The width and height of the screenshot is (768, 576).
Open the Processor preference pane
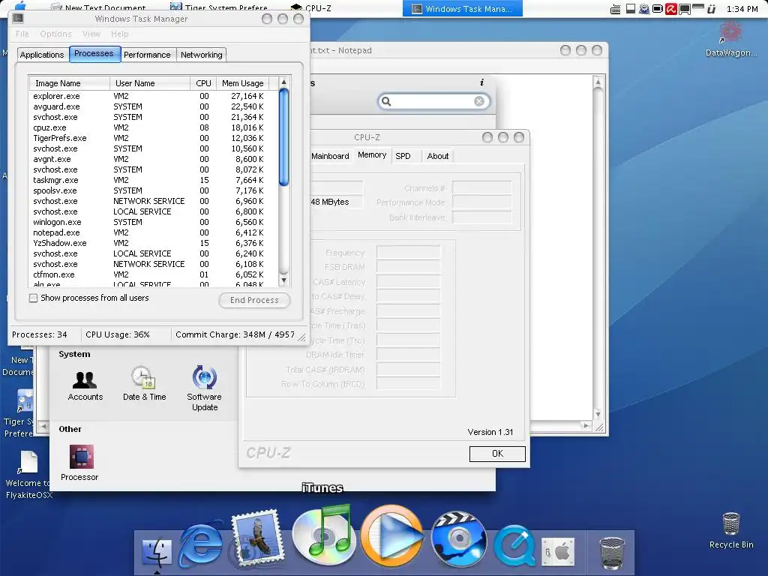click(x=79, y=462)
